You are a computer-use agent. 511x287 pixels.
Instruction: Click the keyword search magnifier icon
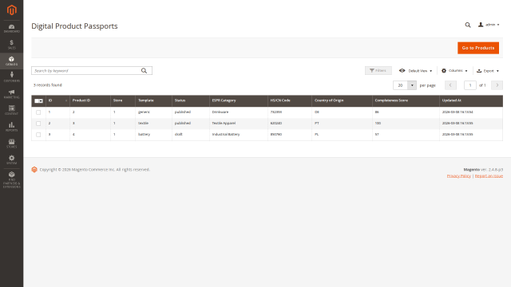click(144, 71)
